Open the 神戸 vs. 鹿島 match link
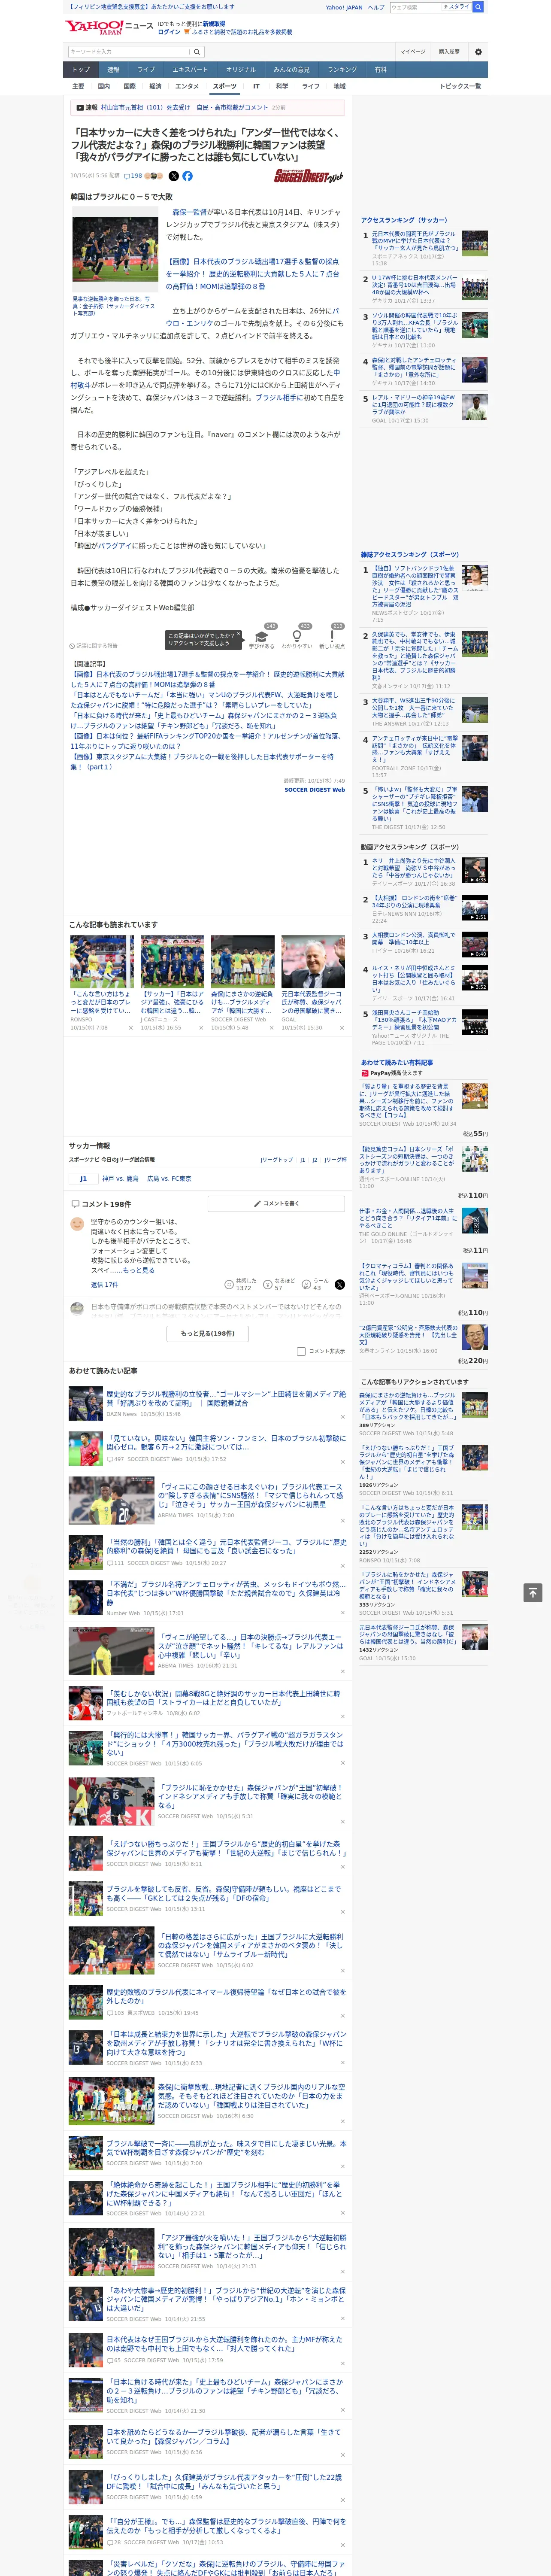 pyautogui.click(x=121, y=1178)
